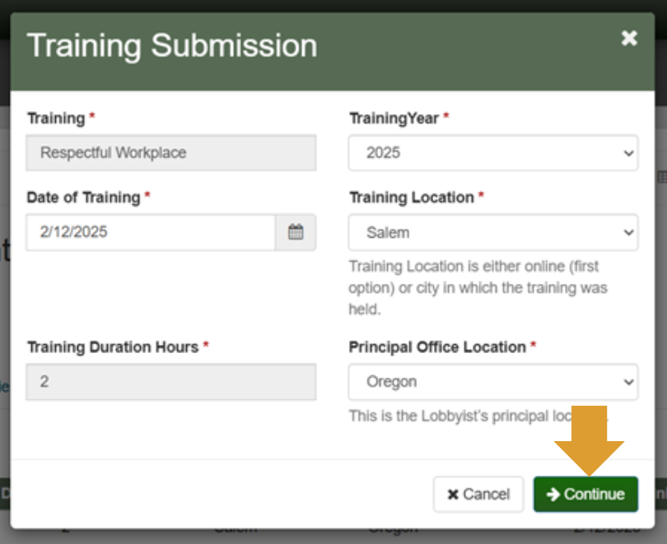Cancel the training submission

click(x=478, y=494)
